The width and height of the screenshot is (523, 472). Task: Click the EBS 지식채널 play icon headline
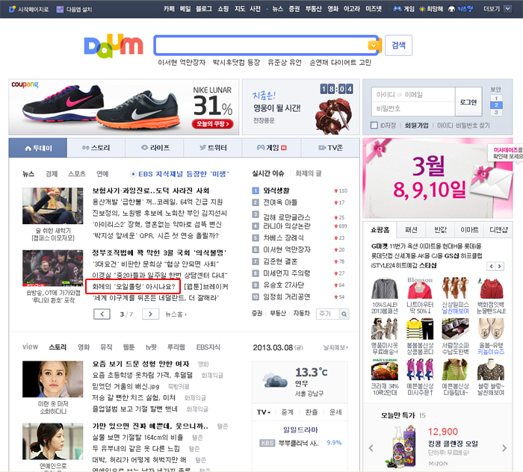point(179,174)
